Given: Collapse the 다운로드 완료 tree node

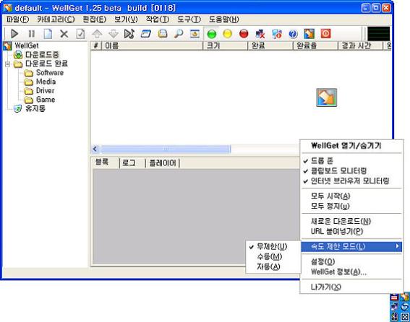Looking at the screenshot, I should (x=7, y=64).
